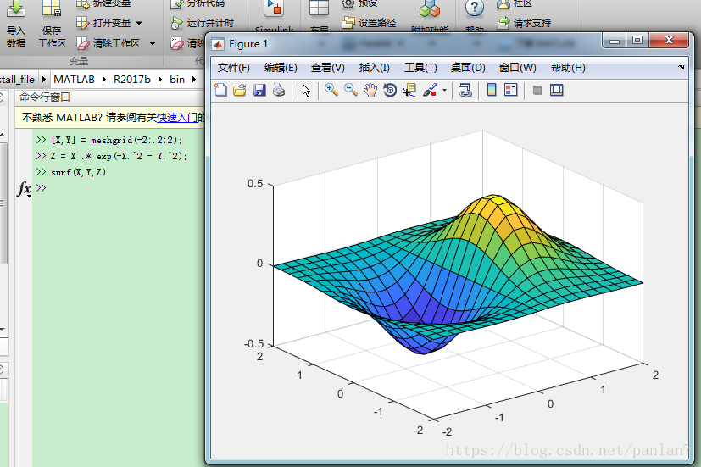Viewport: 701px width, 467px height.
Task: Toggle the Insert Legend button
Action: pos(511,91)
